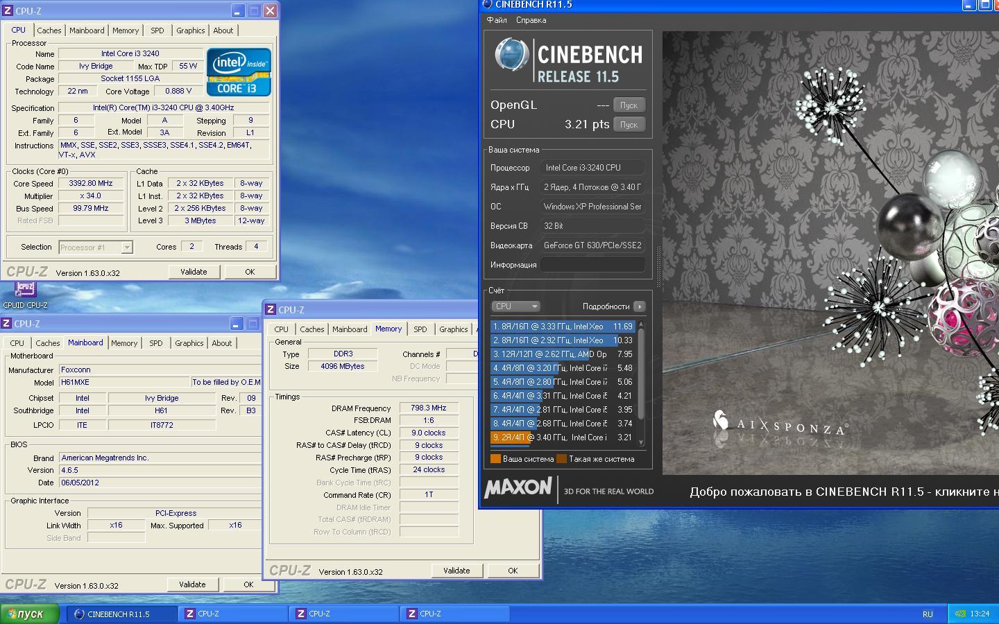Select CPU tab in Mainboard CPU-Z window
Viewport: 999px width, 624px height.
(x=17, y=343)
